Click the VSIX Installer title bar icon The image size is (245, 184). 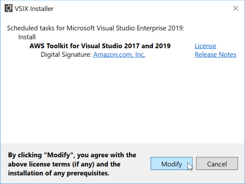click(9, 8)
